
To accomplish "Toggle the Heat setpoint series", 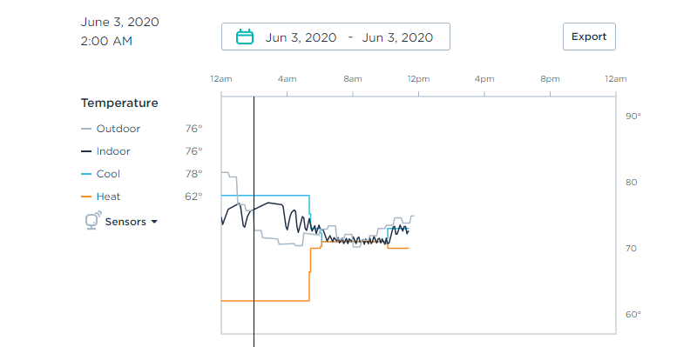I will coord(108,197).
